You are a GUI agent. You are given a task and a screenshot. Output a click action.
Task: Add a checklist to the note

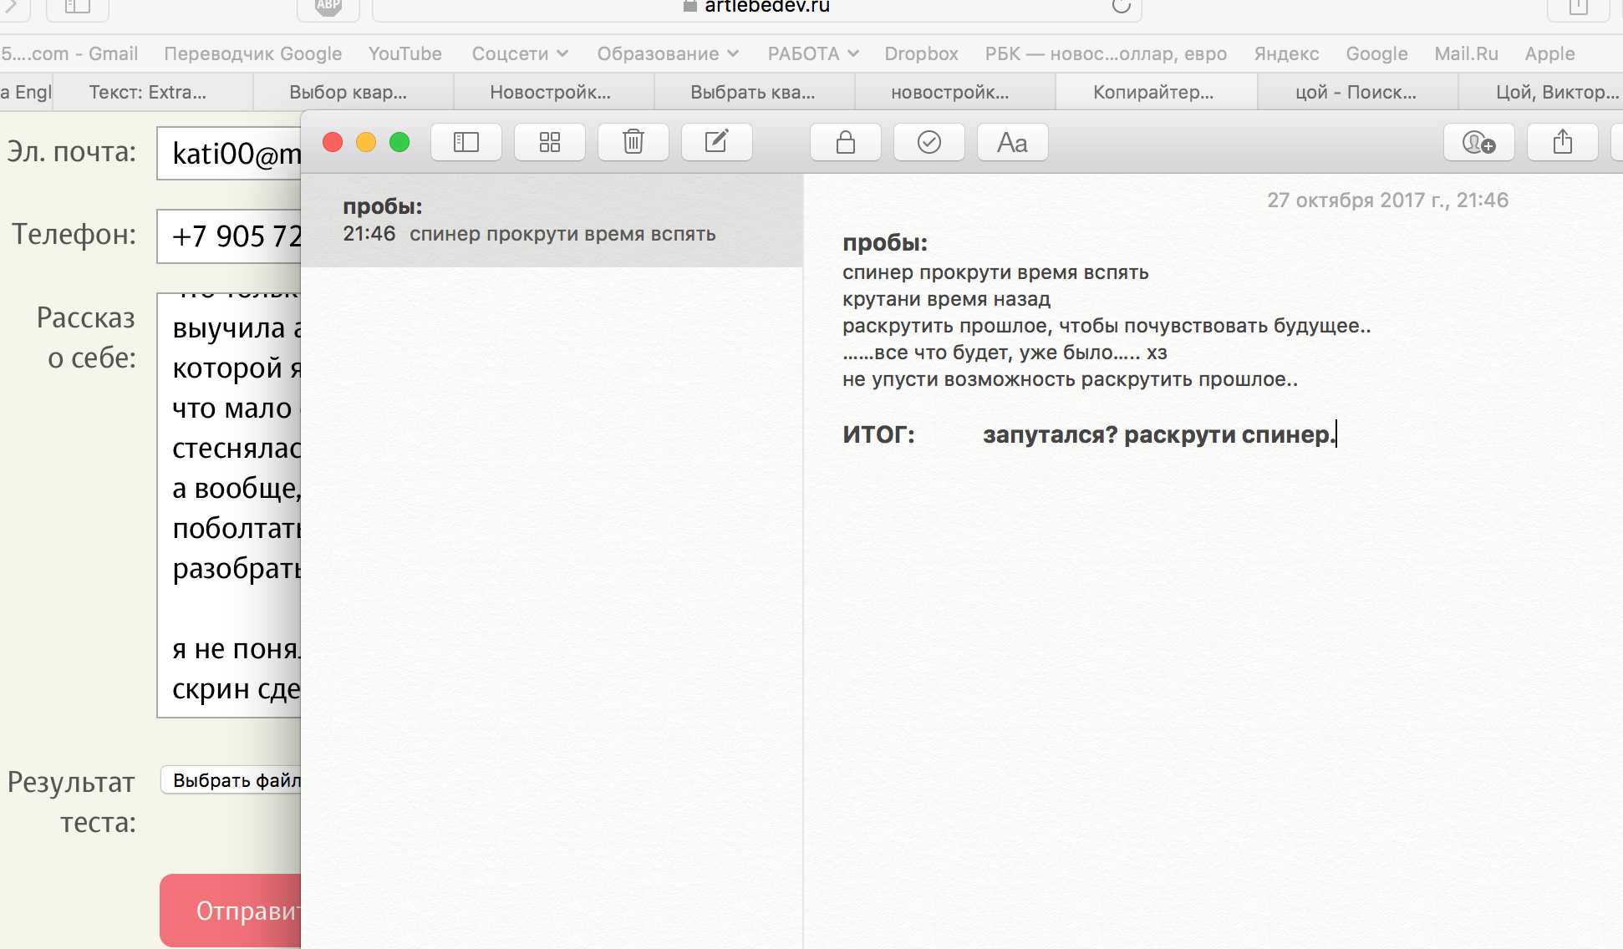click(929, 143)
